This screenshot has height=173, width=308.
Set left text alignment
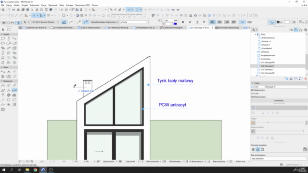[x=212, y=22]
